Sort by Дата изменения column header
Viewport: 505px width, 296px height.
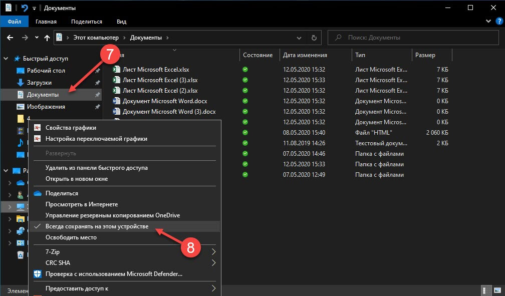click(x=305, y=55)
